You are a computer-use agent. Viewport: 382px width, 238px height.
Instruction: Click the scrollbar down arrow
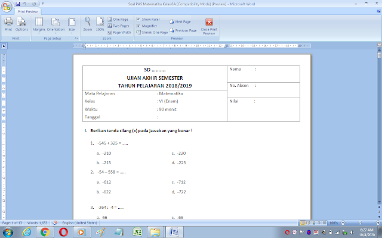coord(379,202)
